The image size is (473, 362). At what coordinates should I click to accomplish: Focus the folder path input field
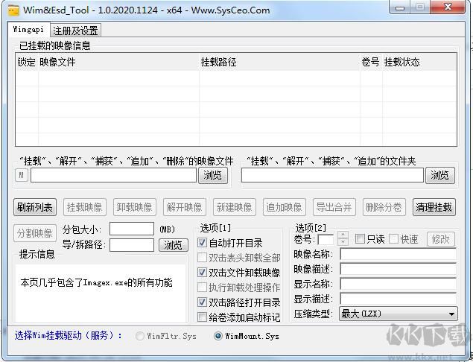(332, 175)
